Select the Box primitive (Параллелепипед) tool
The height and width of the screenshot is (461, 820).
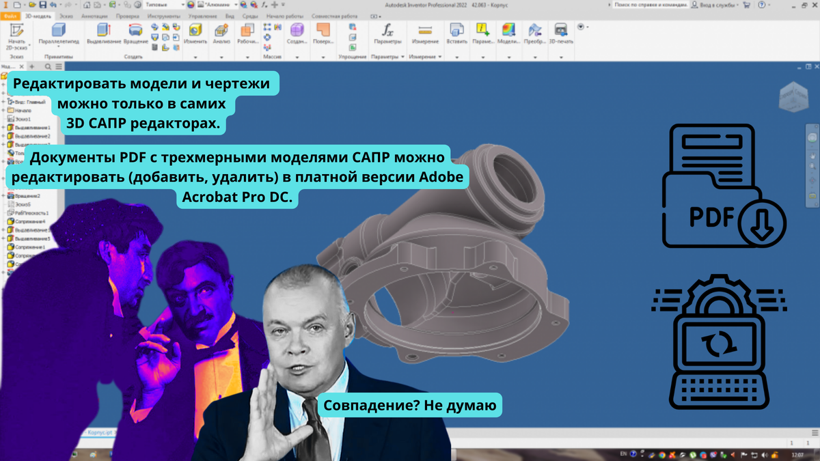tap(59, 33)
